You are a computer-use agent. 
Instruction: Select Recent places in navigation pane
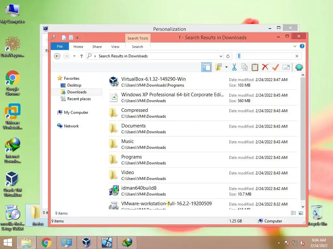[79, 99]
